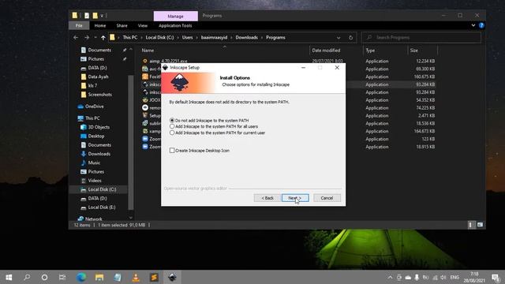Select Network in the navigation pane
This screenshot has width=505, height=284.
coord(93,219)
